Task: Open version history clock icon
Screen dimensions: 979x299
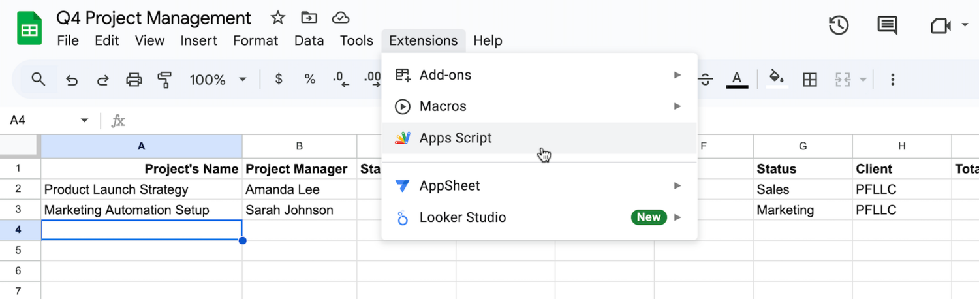Action: [839, 26]
